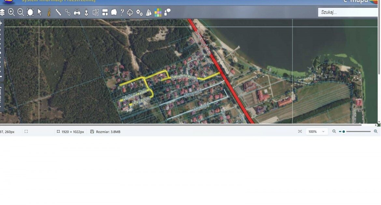Select the arrow pointer tool
The height and width of the screenshot is (205, 381).
pyautogui.click(x=40, y=12)
